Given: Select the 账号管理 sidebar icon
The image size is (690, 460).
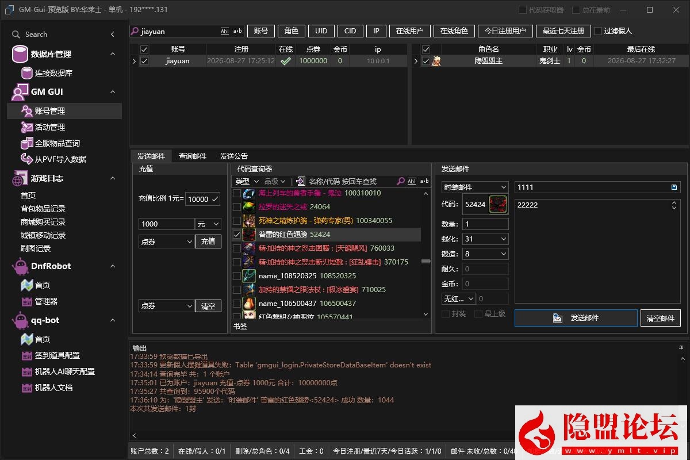Looking at the screenshot, I should tap(27, 111).
